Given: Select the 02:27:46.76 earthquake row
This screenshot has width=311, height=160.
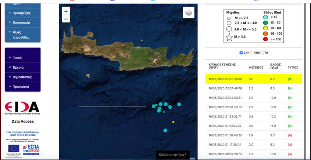Looking at the screenshot, I should click(253, 88).
